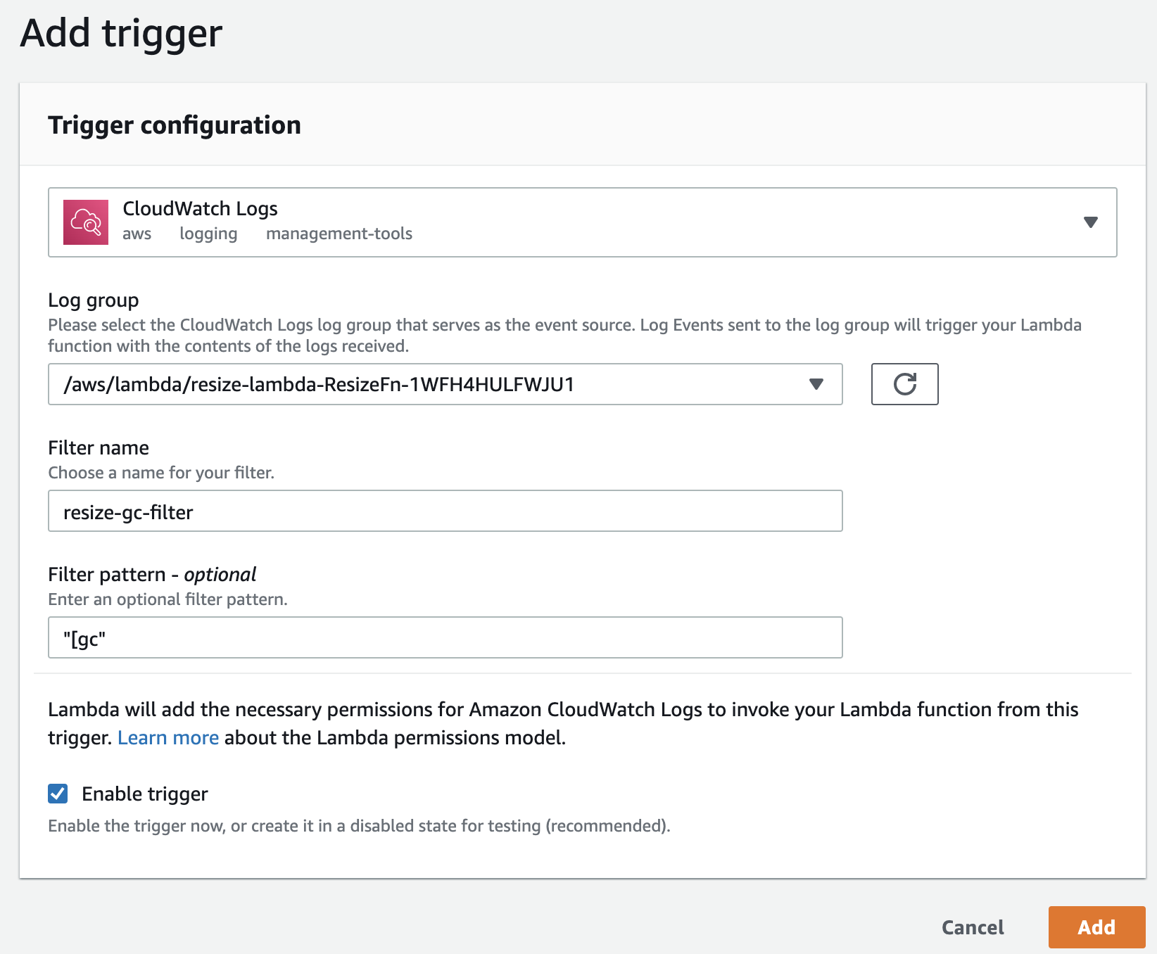The height and width of the screenshot is (954, 1157).
Task: Click the Filter pattern input field
Action: pyautogui.click(x=445, y=637)
